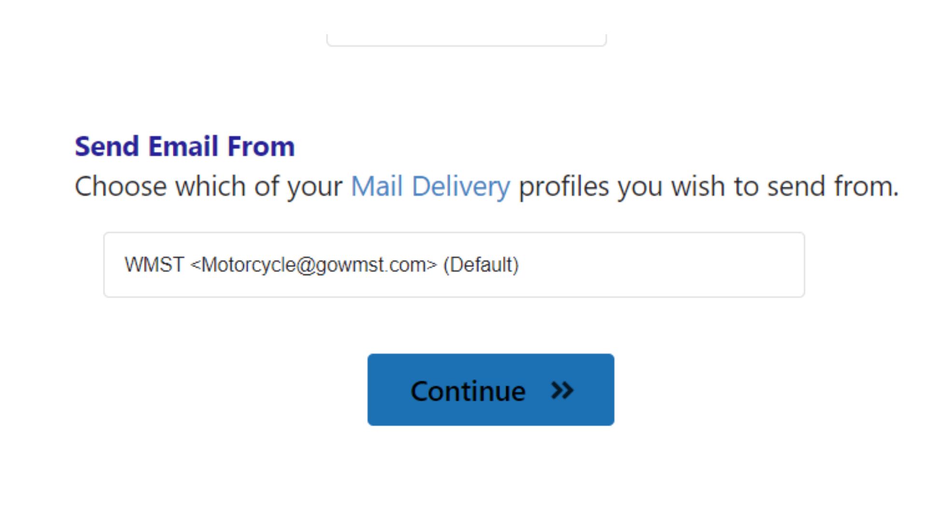
Task: Select the Motorcycle@gowmst.com address text
Action: tap(314, 265)
